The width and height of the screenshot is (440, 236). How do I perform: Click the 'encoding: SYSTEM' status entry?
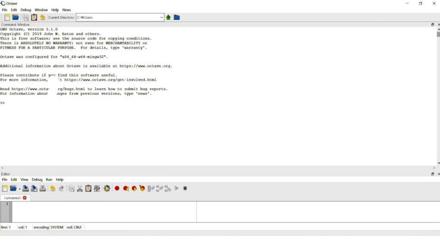pos(48,228)
